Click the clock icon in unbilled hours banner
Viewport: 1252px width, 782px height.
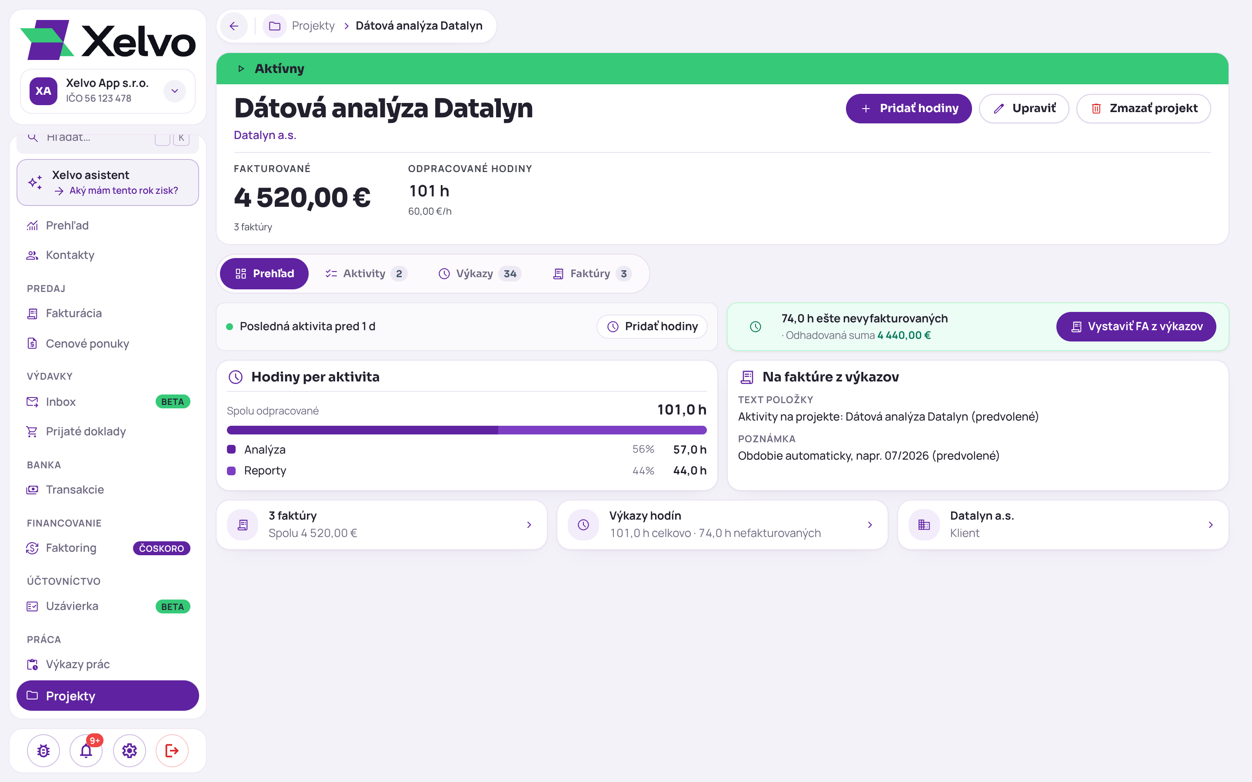pyautogui.click(x=756, y=327)
